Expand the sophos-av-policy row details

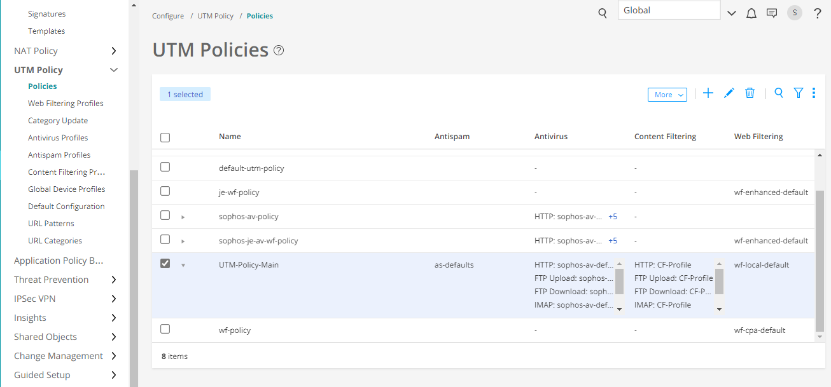183,217
